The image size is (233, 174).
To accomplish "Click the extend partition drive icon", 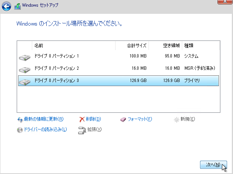I will [82, 130].
